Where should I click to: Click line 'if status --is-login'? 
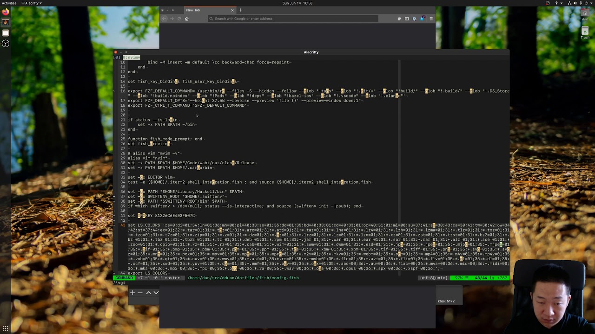(153, 120)
